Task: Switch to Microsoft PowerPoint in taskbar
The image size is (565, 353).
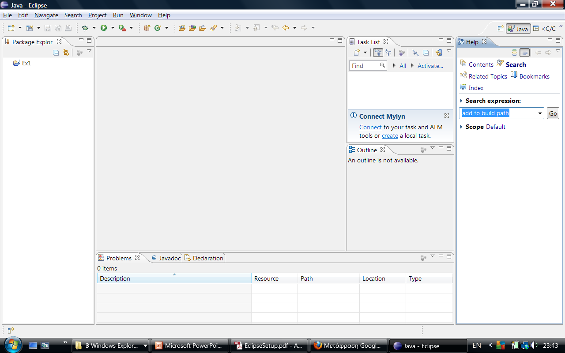Action: [190, 345]
